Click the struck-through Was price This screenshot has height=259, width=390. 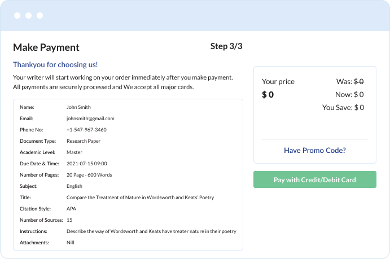pos(358,81)
